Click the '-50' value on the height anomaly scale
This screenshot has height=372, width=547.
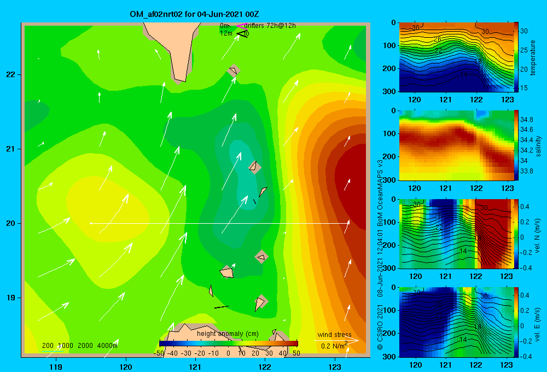(x=159, y=353)
